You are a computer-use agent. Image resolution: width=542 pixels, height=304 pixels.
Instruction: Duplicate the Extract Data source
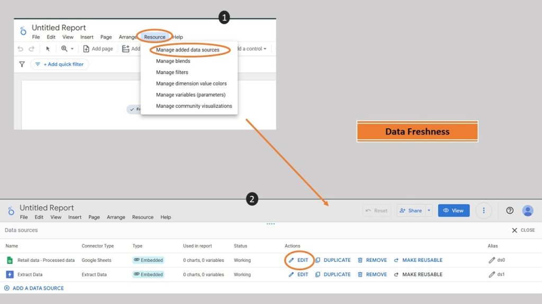[x=333, y=274]
